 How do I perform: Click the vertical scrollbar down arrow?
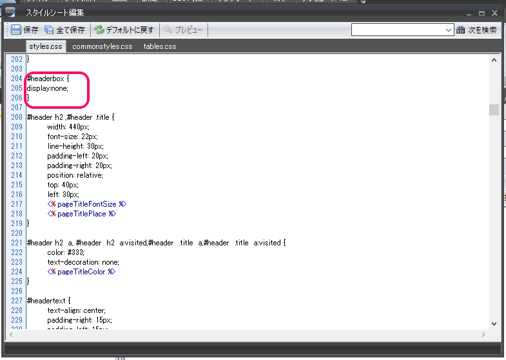coord(494,323)
